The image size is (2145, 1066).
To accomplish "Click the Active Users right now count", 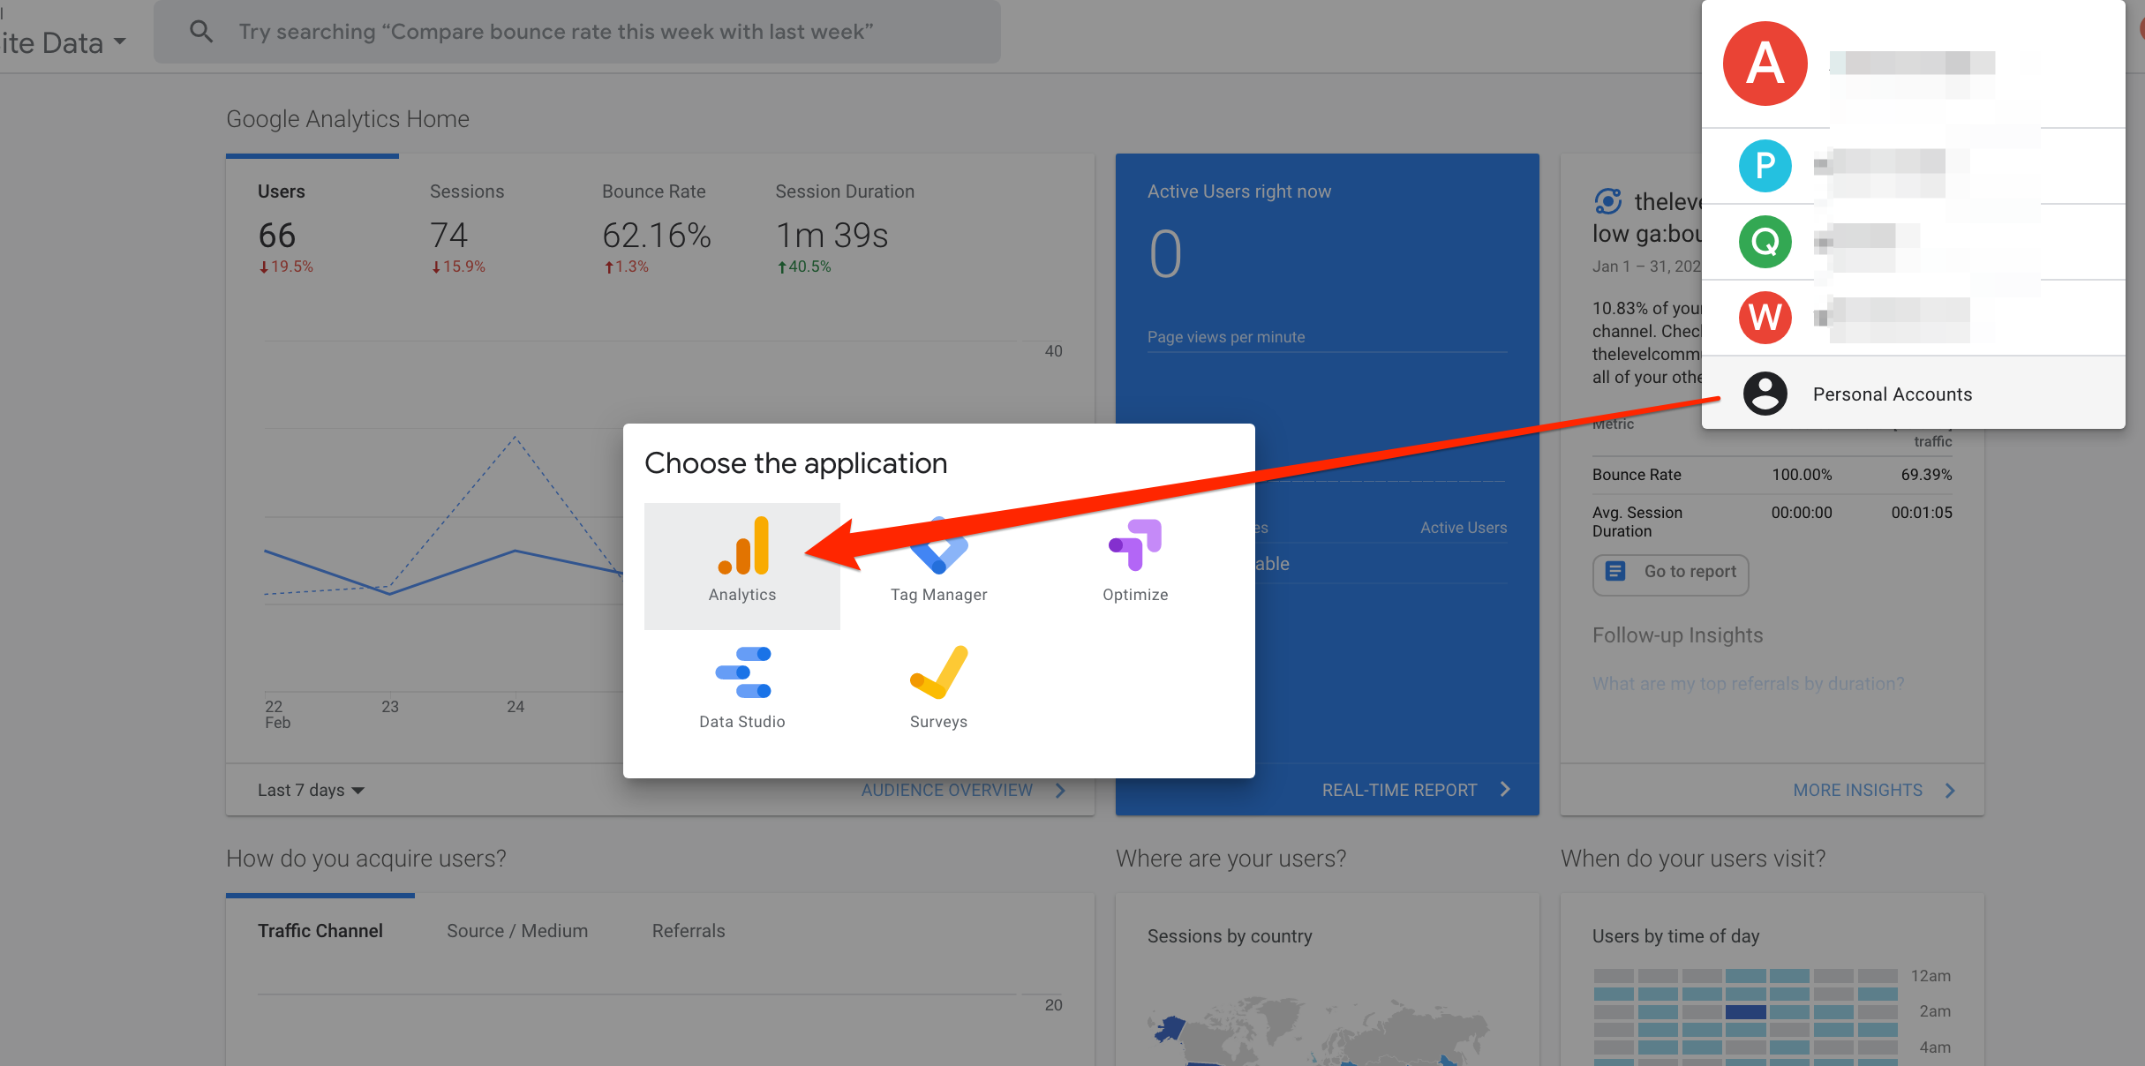I will coord(1164,254).
